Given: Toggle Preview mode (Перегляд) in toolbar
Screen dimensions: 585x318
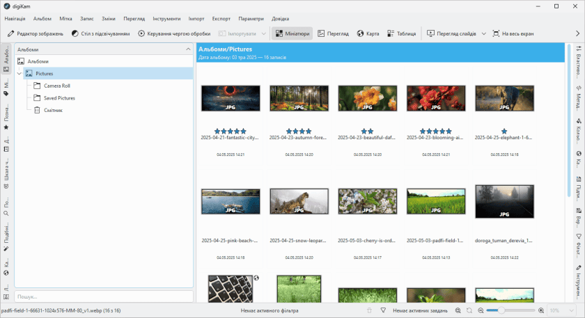Looking at the screenshot, I should [x=332, y=33].
